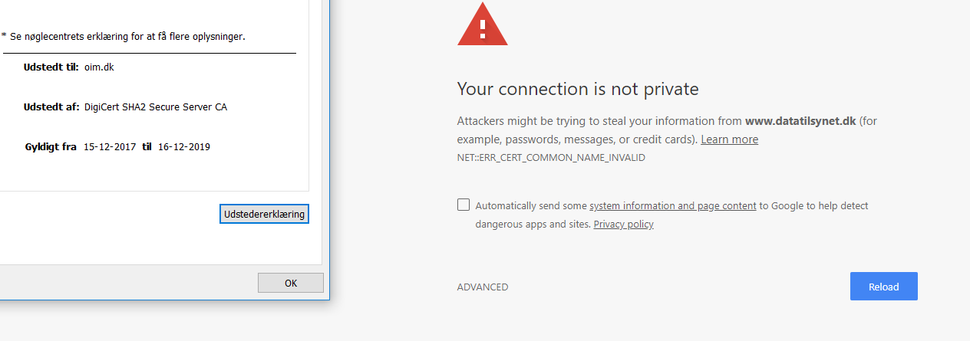Click the red warning triangle icon
Image resolution: width=970 pixels, height=341 pixels.
pos(482,28)
